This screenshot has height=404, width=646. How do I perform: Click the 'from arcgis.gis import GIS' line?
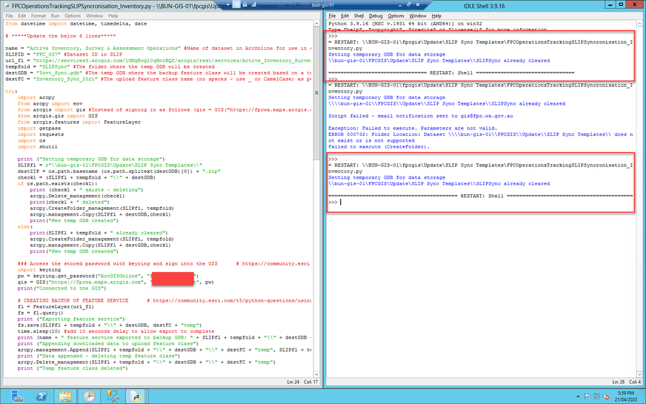coord(58,117)
